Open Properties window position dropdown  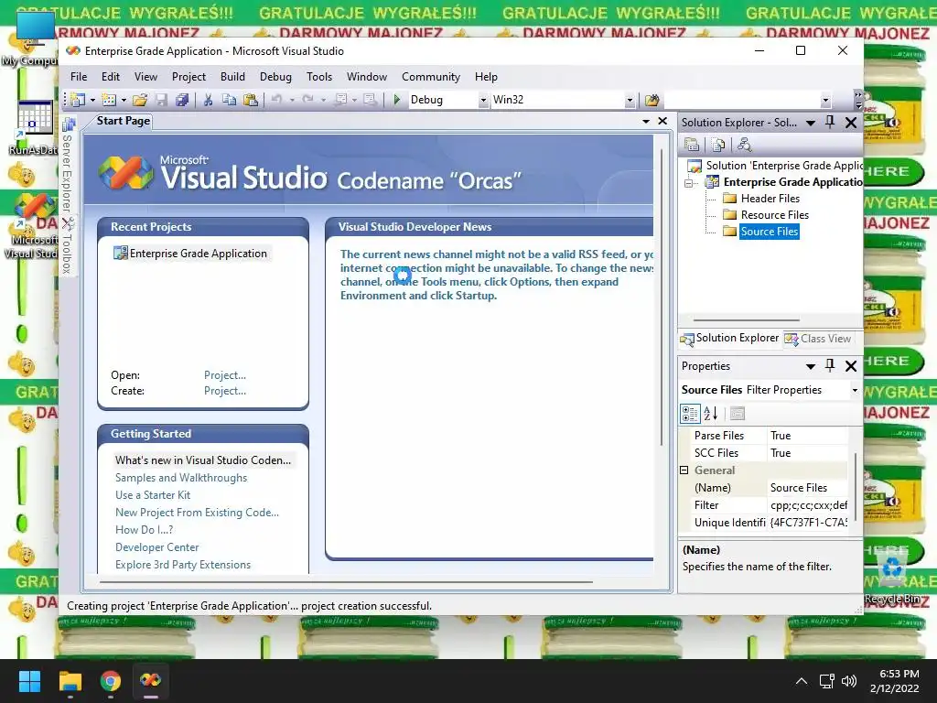(x=811, y=366)
